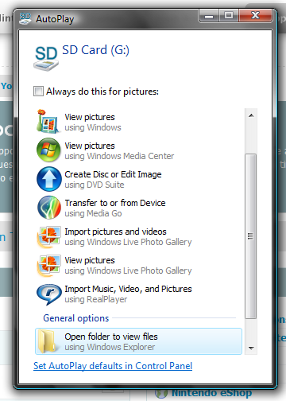
Task: Click the scrollbar down arrow
Action: pyautogui.click(x=251, y=348)
